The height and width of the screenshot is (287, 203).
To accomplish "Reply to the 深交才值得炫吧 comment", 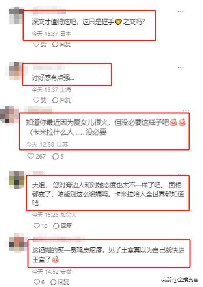I will click(x=61, y=44).
